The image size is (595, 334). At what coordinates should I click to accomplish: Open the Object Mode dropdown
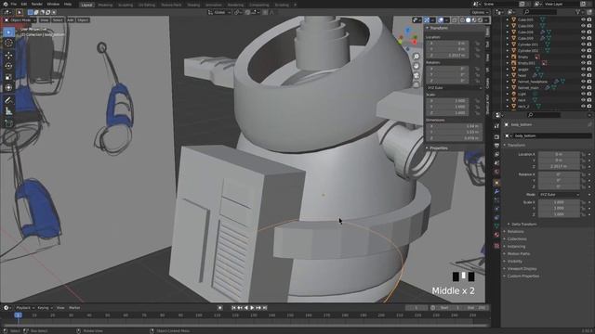(20, 20)
